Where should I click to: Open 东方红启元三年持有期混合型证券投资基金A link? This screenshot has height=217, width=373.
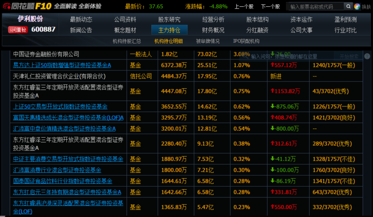click(x=67, y=192)
